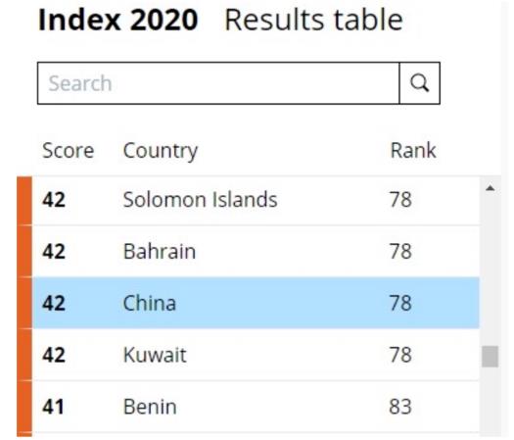Click Benin's rank value 83

tap(399, 407)
